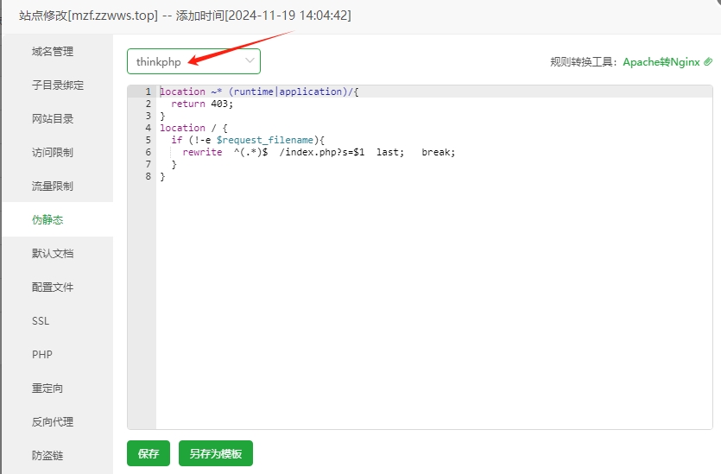
Task: Open the thinkphp rewrite template dropdown
Action: [193, 61]
